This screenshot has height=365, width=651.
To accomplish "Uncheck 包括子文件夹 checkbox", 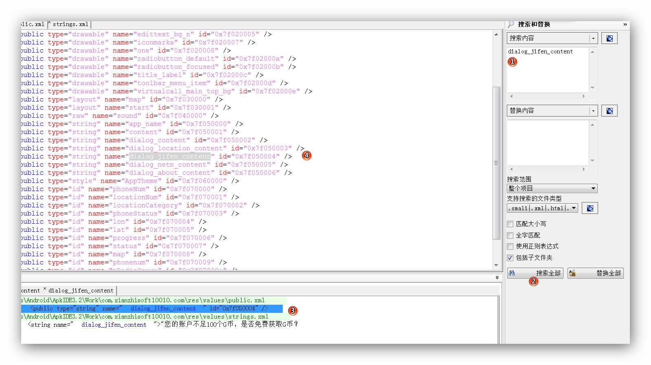I will click(x=510, y=258).
